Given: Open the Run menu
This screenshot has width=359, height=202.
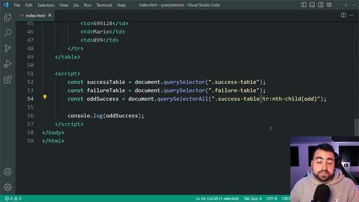Looking at the screenshot, I should (88, 5).
